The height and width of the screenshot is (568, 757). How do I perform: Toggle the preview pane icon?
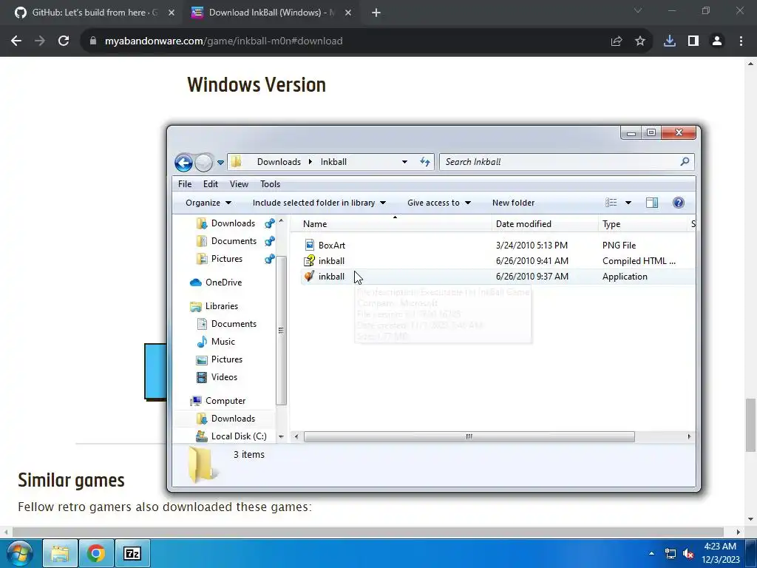click(x=652, y=203)
